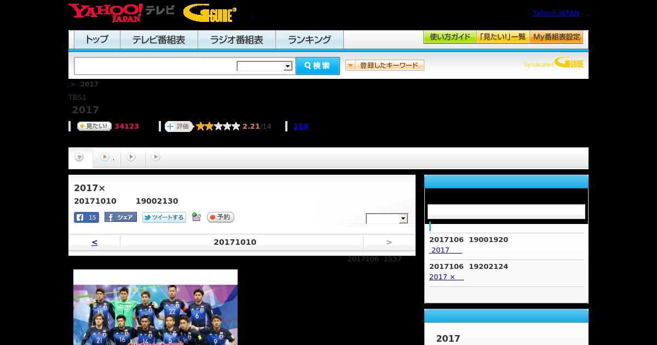This screenshot has height=345, width=657.
Task: Click the 34123 count text
Action: click(126, 127)
